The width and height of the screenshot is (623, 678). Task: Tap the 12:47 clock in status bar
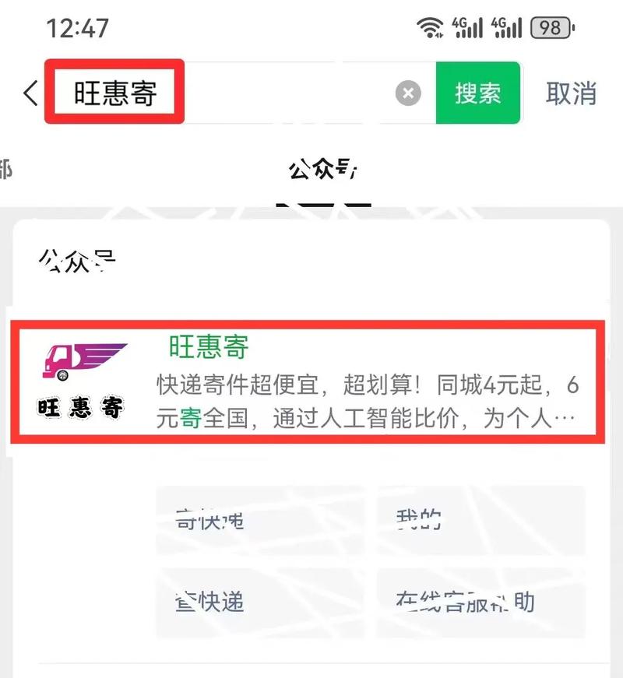click(77, 29)
